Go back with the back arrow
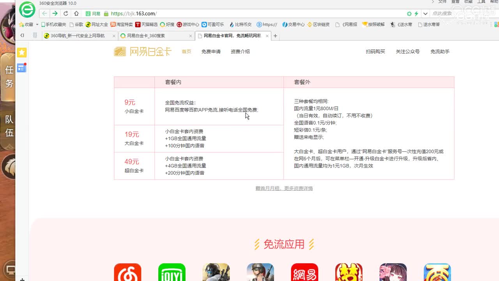Viewport: 499px width, 281px height. point(44,13)
